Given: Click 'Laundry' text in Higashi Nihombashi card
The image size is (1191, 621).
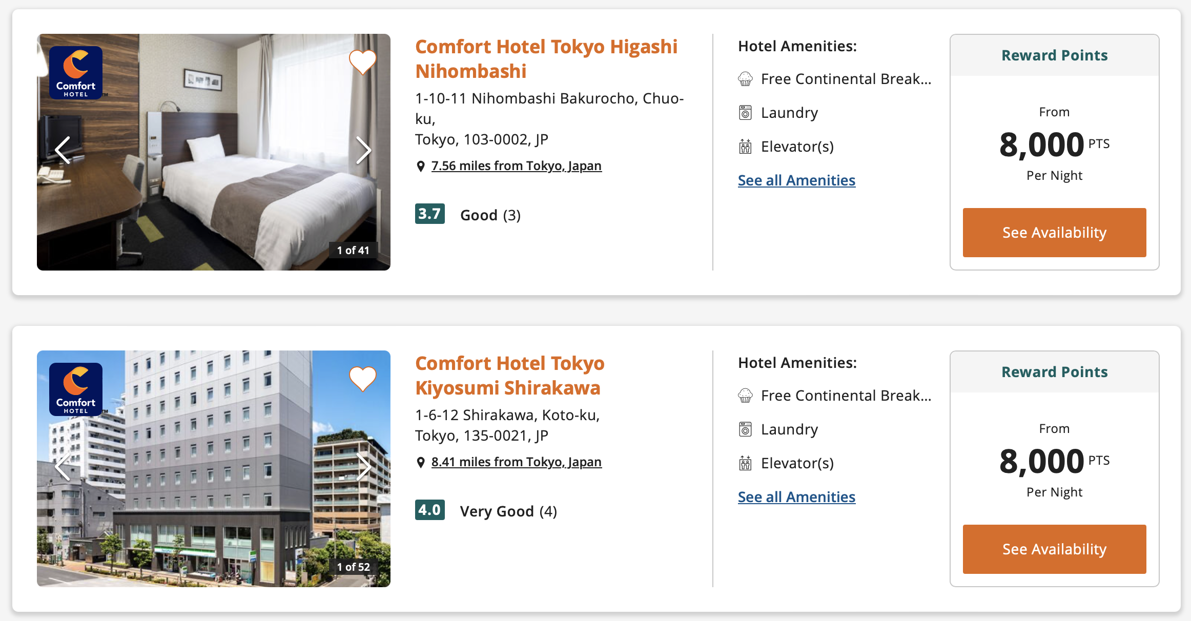Looking at the screenshot, I should 789,113.
